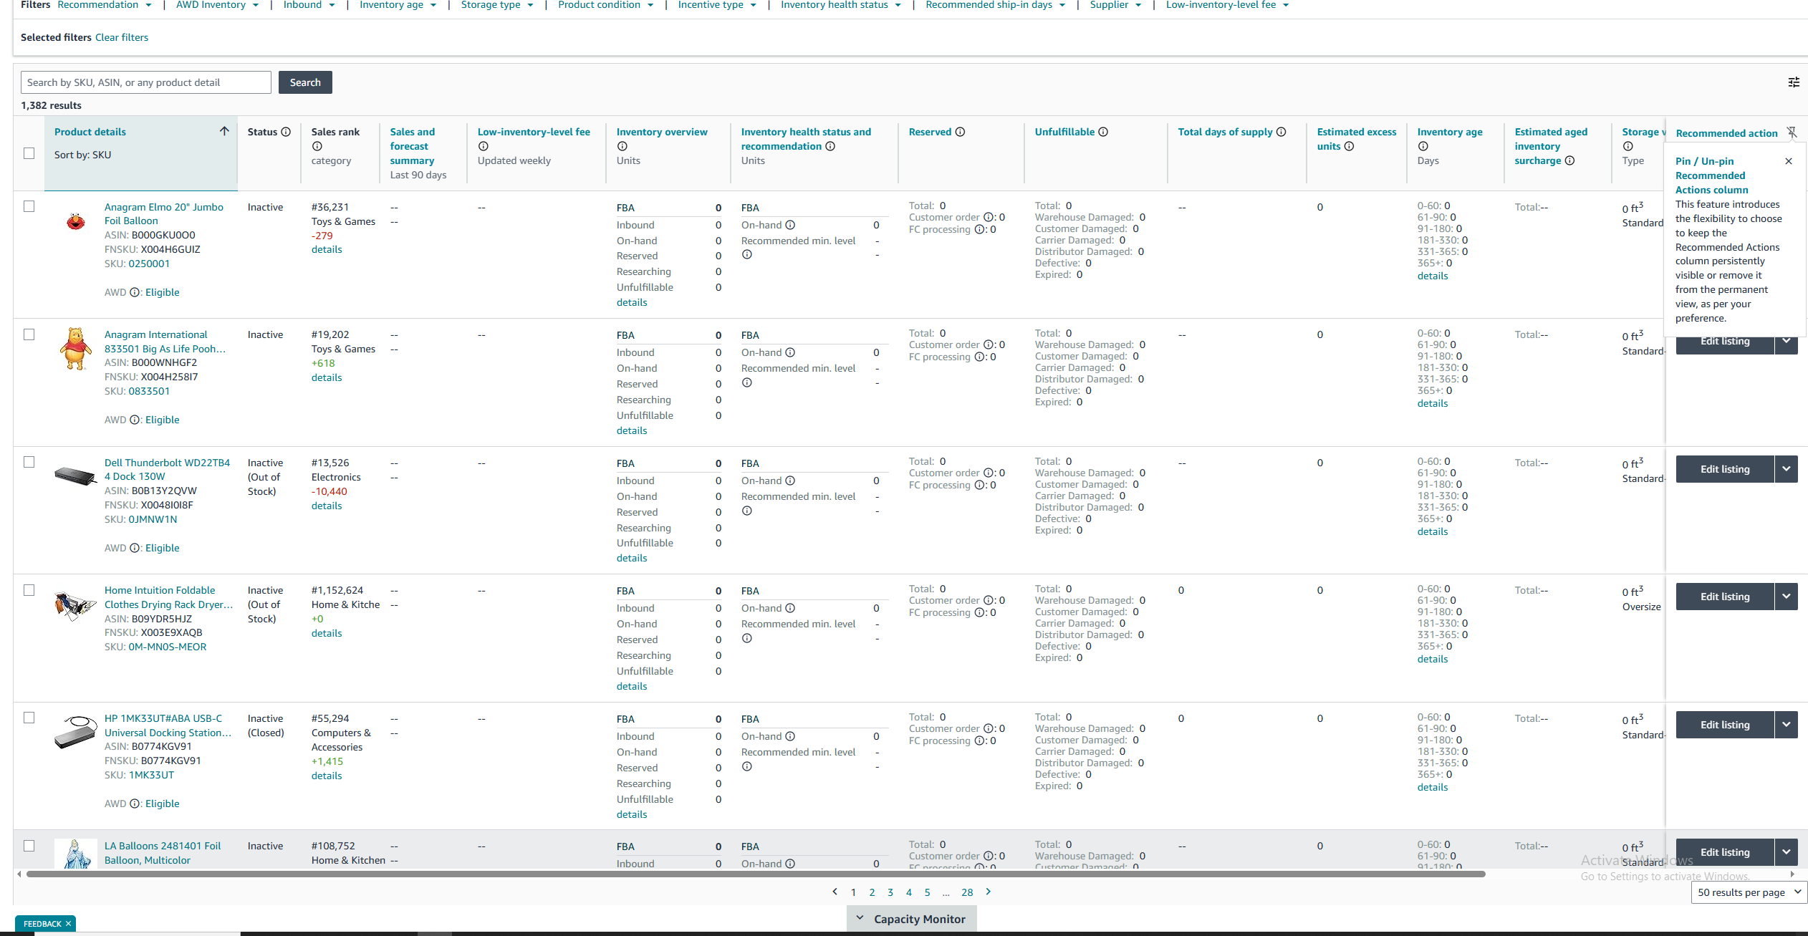1808x936 pixels.
Task: Check the Dell Thunderbolt dock row
Action: click(29, 462)
